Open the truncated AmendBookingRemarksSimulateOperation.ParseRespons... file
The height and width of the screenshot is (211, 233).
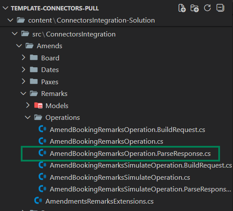(x=140, y=189)
